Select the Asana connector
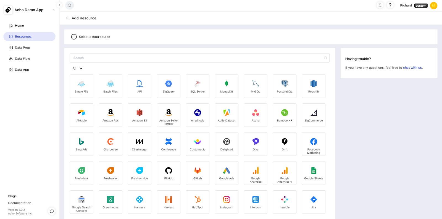Image resolution: width=442 pixels, height=219 pixels. click(x=256, y=115)
